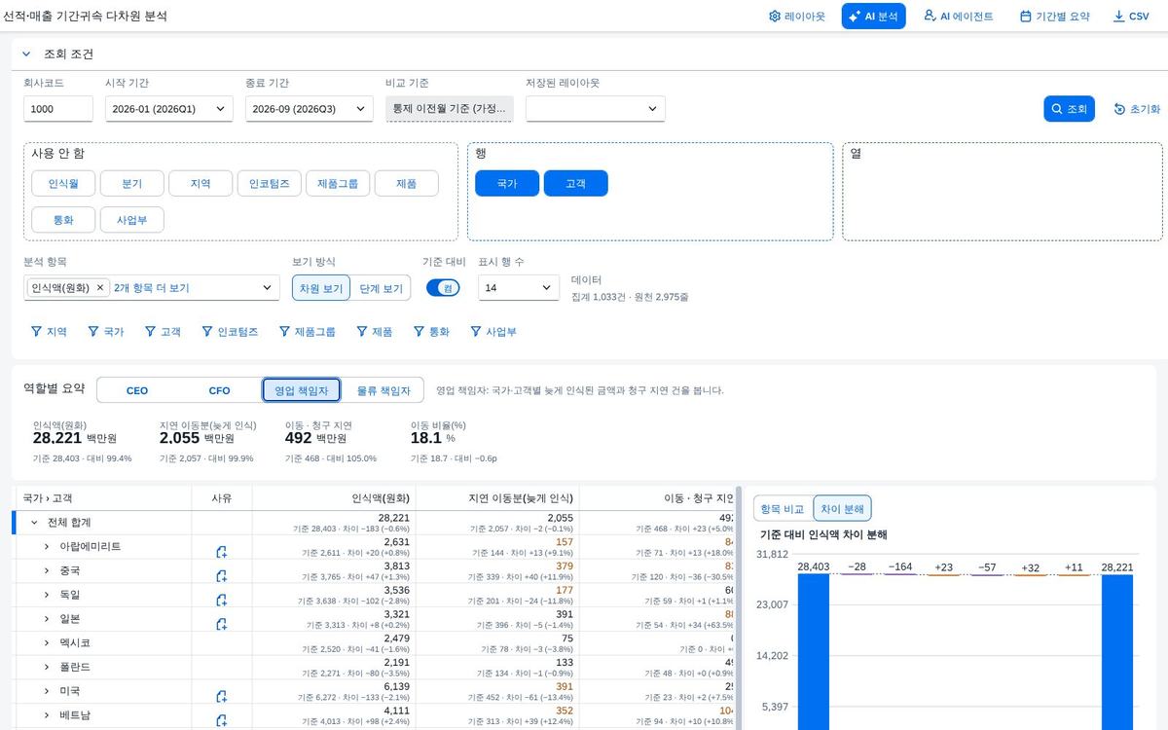Open 기간별 요약
Viewport: 1168px width, 730px height.
1055,17
